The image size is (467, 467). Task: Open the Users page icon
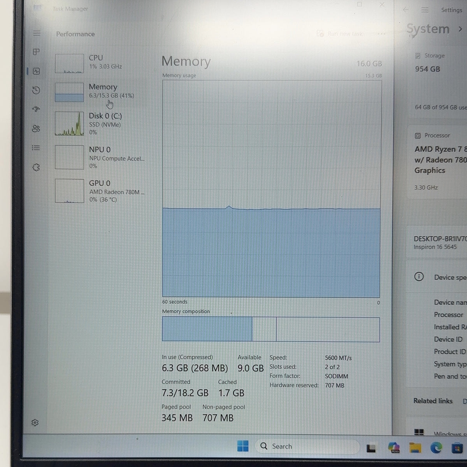36,129
